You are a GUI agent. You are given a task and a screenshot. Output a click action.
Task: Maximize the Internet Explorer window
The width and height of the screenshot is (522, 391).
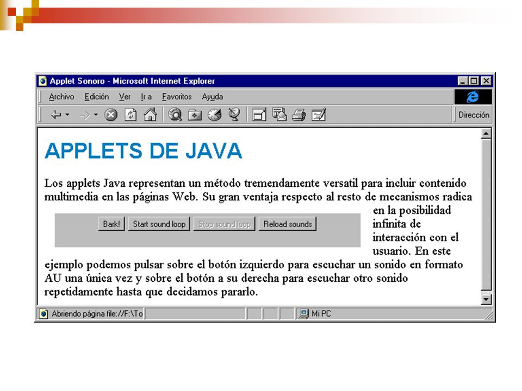tap(473, 81)
